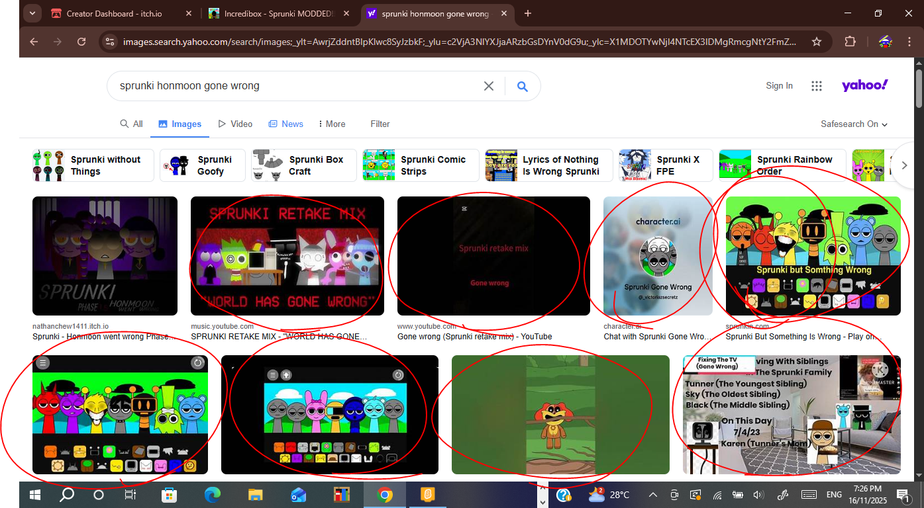The image size is (924, 508).
Task: Switch to the All search tab
Action: (131, 124)
